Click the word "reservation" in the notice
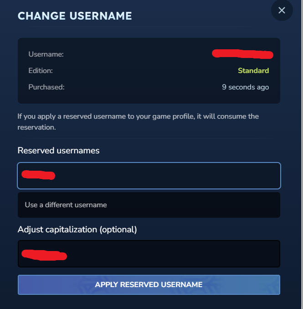Viewport: 303px width, 309px height. point(36,127)
